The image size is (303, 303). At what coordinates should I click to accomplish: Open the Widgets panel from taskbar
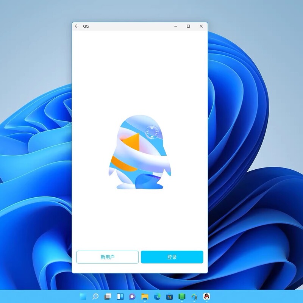tap(120, 297)
